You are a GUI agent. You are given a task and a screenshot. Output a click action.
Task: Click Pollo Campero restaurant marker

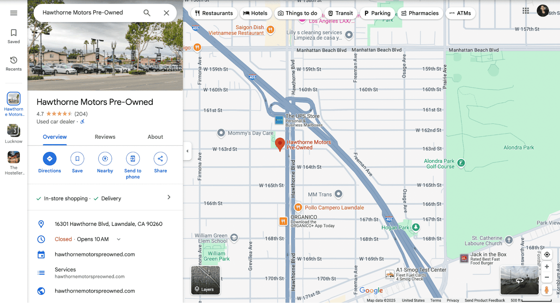click(298, 208)
